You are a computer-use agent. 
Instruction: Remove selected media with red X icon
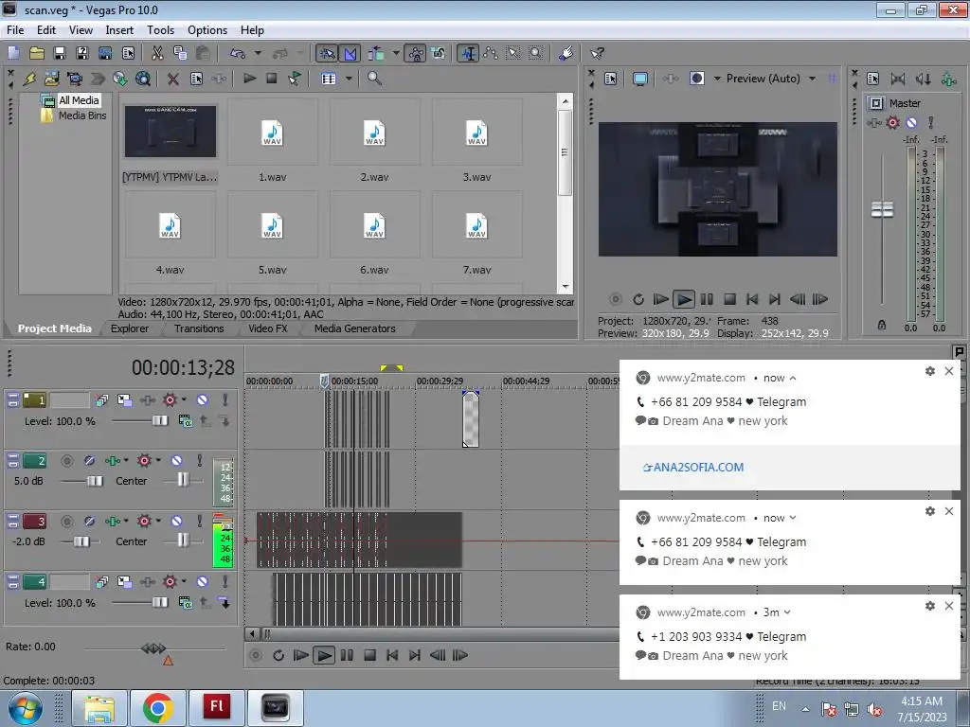173,79
